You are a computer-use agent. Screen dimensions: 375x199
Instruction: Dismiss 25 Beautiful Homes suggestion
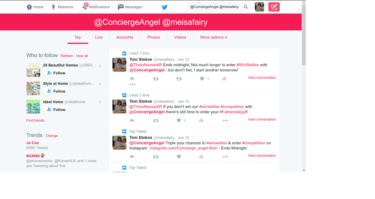pos(100,66)
